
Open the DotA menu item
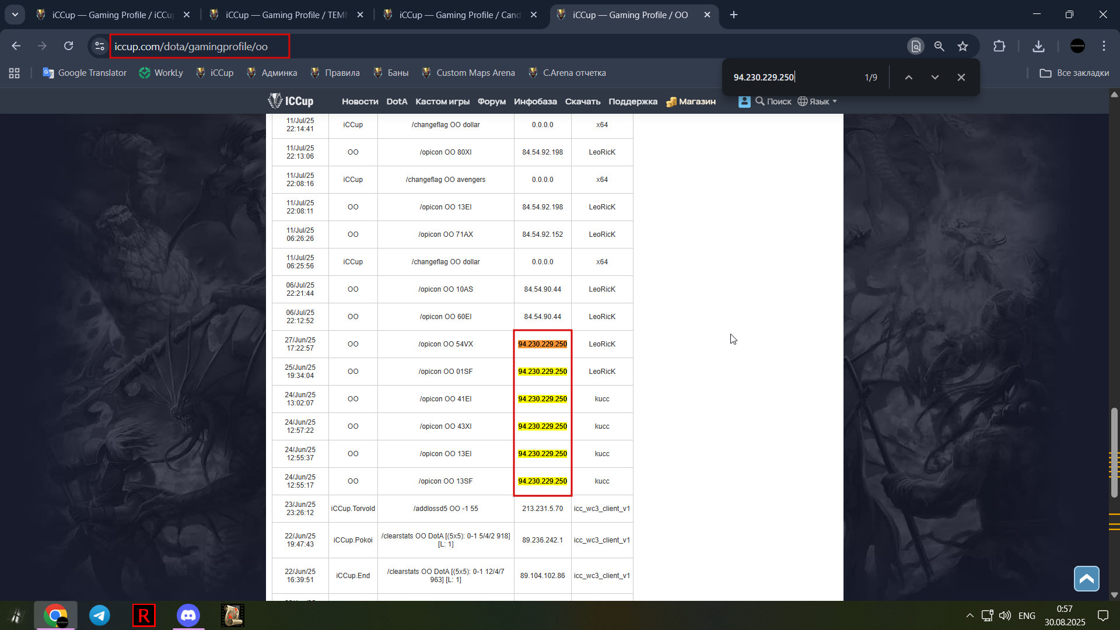pos(397,101)
